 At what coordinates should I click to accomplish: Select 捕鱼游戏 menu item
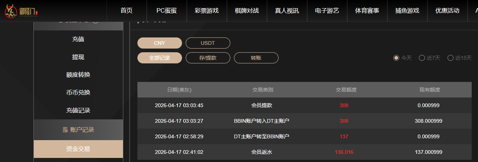click(407, 11)
